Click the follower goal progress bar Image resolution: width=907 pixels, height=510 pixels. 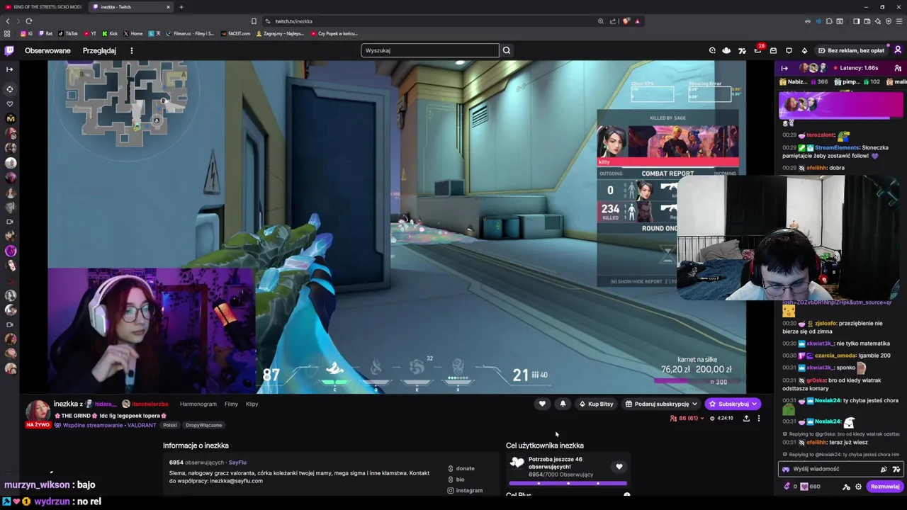point(568,483)
